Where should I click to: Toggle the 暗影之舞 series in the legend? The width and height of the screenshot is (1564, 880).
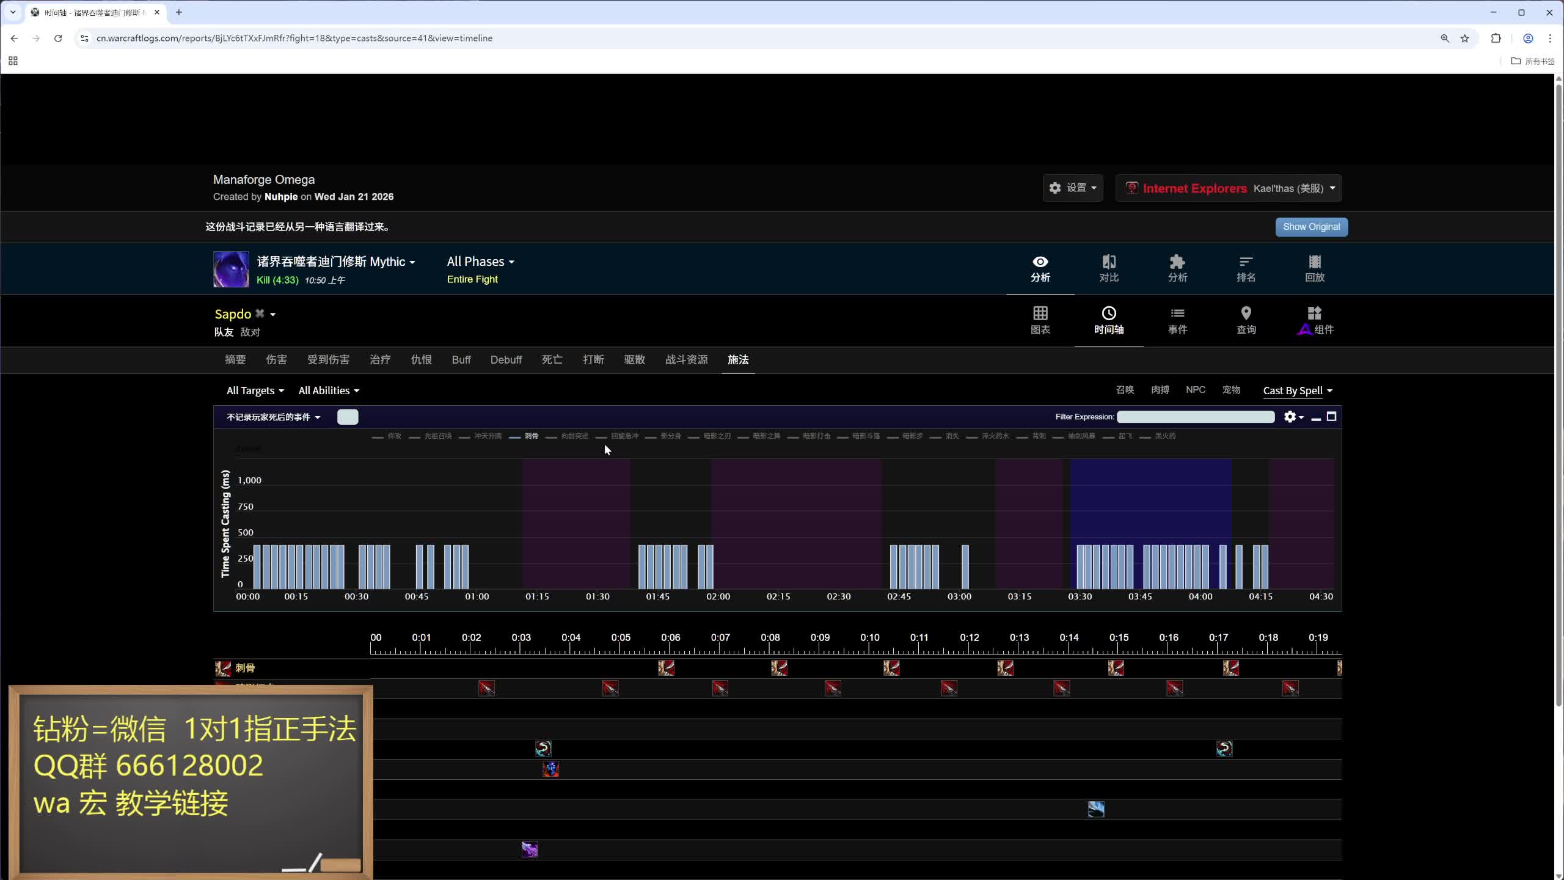coord(766,436)
